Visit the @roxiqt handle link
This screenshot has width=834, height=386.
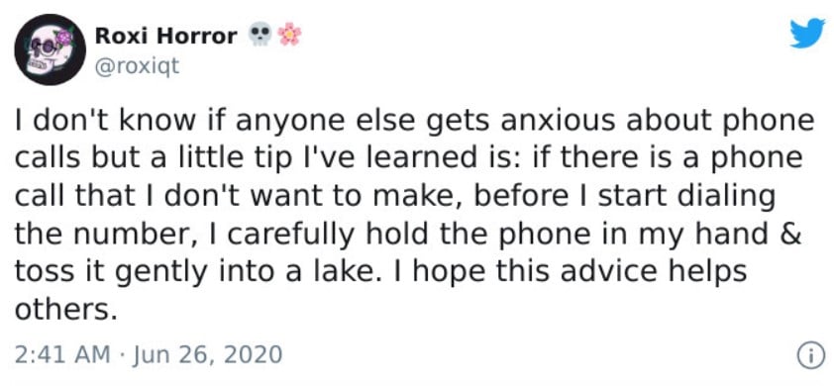(138, 67)
